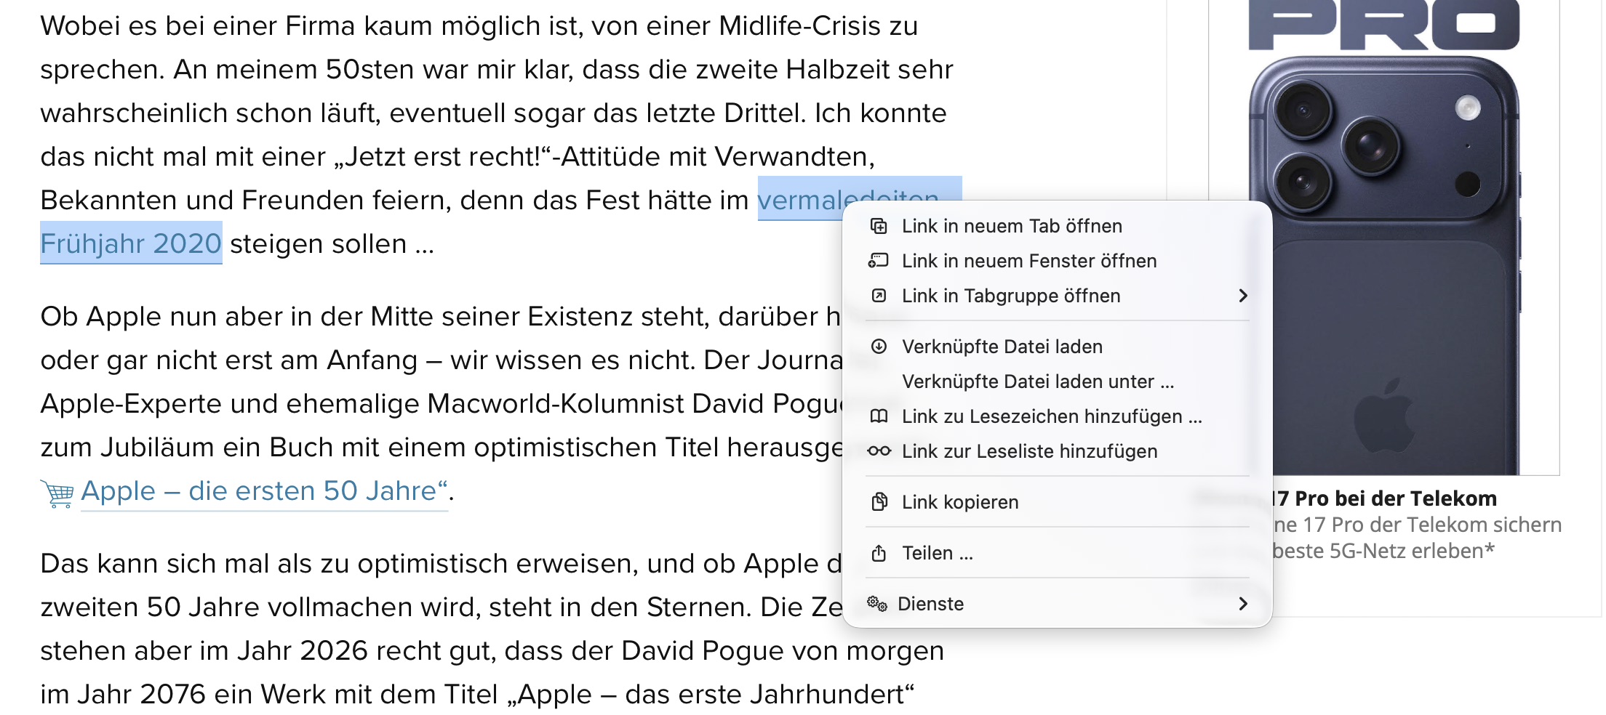Viewport: 1606px width, 715px height.
Task: Click the shopping cart icon before the Apple book link
Action: tap(56, 491)
